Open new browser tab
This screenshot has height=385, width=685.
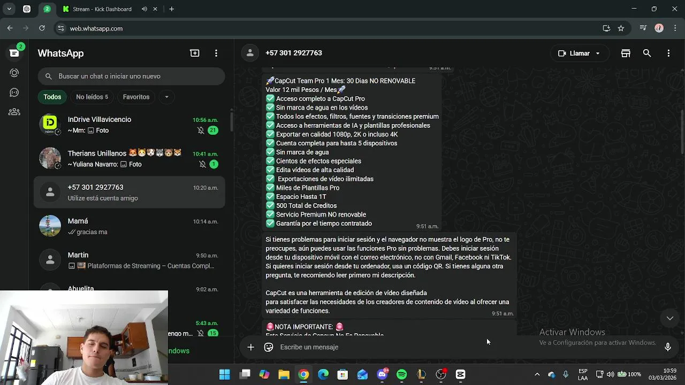(171, 9)
